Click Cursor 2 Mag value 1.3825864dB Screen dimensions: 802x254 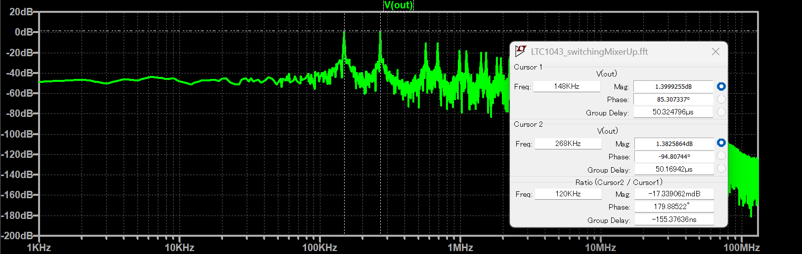(674, 144)
